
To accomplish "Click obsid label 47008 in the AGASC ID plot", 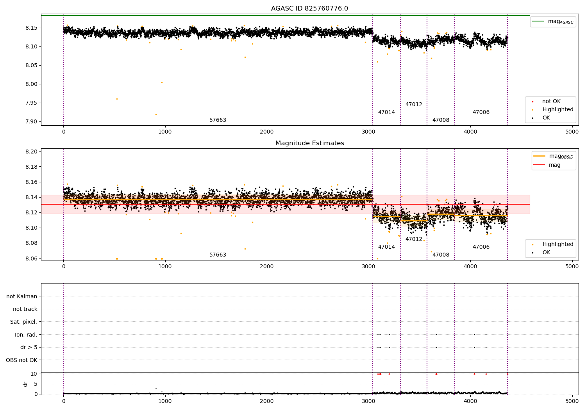I will tap(441, 120).
